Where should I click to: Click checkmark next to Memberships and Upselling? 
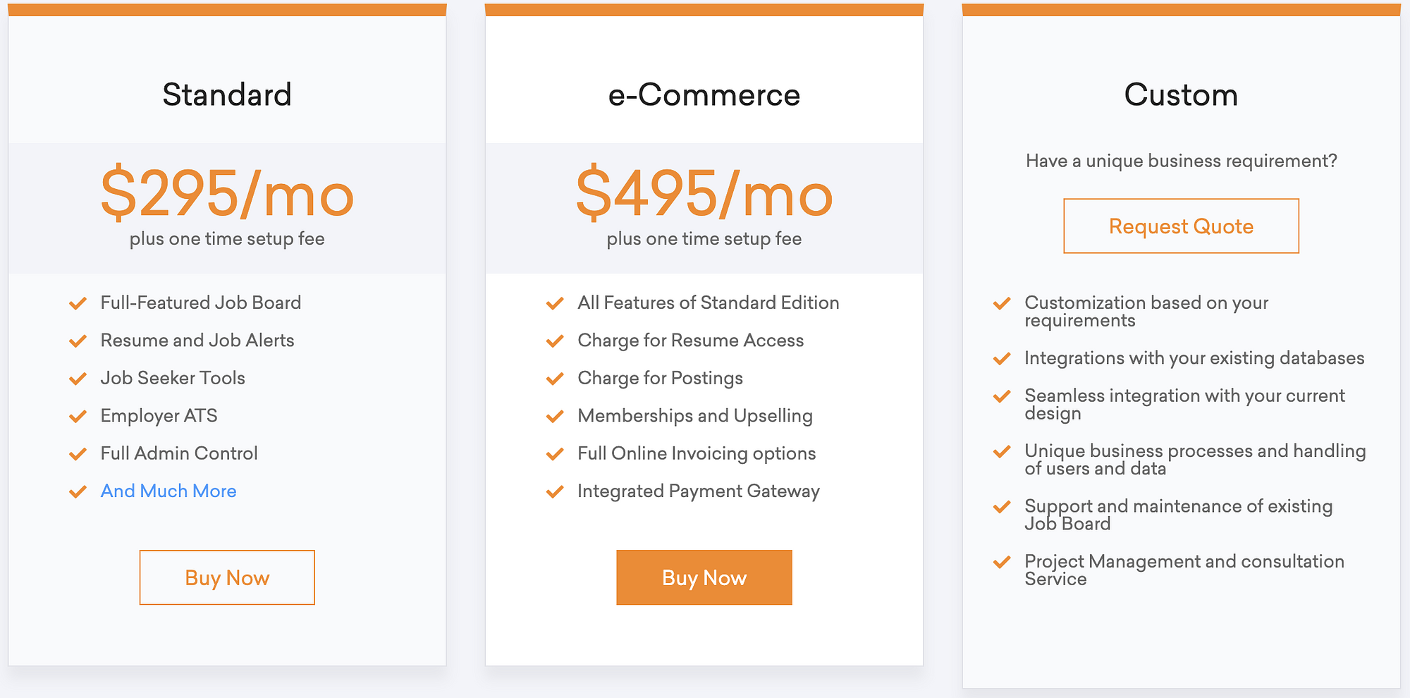click(x=555, y=416)
